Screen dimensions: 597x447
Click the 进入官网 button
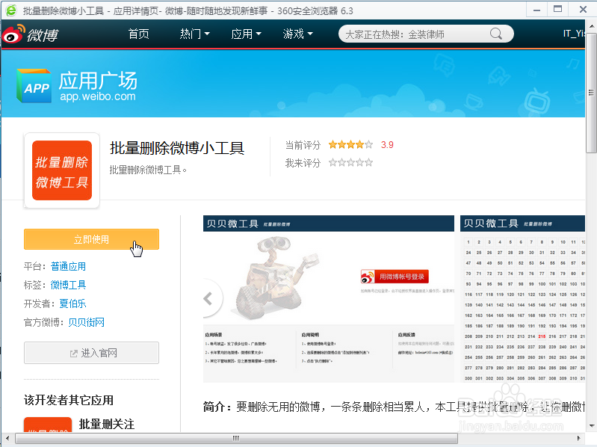[91, 353]
